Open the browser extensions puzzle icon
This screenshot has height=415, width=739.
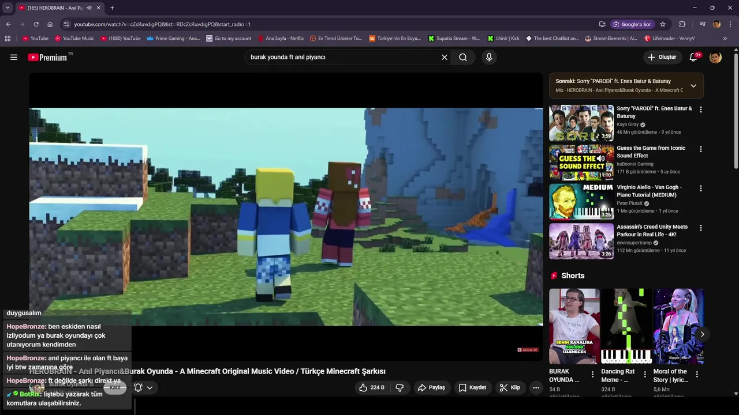(x=682, y=24)
